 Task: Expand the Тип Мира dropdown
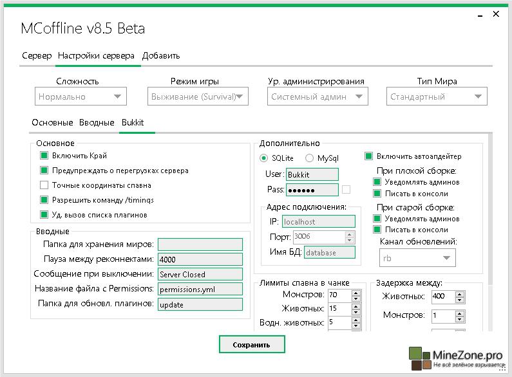[x=437, y=97]
